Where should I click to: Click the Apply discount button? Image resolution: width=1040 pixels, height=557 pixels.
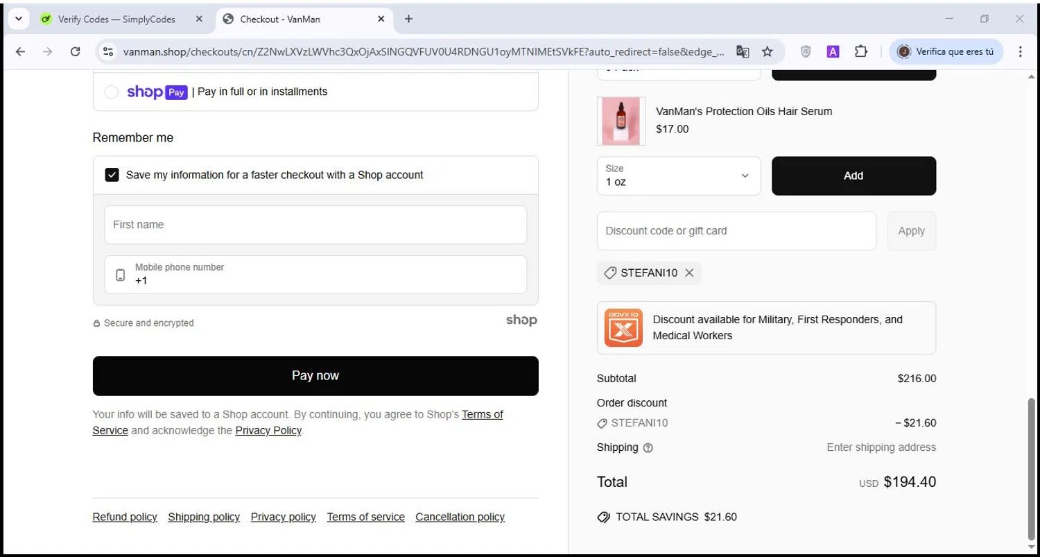(x=912, y=231)
